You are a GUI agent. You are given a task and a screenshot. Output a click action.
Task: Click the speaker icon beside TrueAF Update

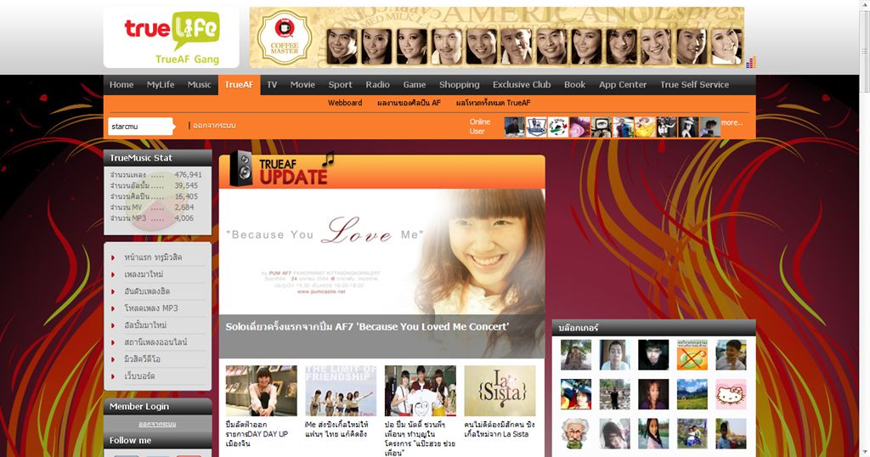241,168
